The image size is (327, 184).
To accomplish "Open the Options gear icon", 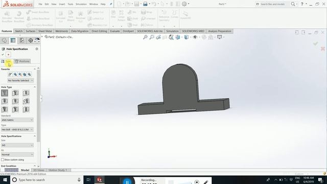I will (x=184, y=4).
